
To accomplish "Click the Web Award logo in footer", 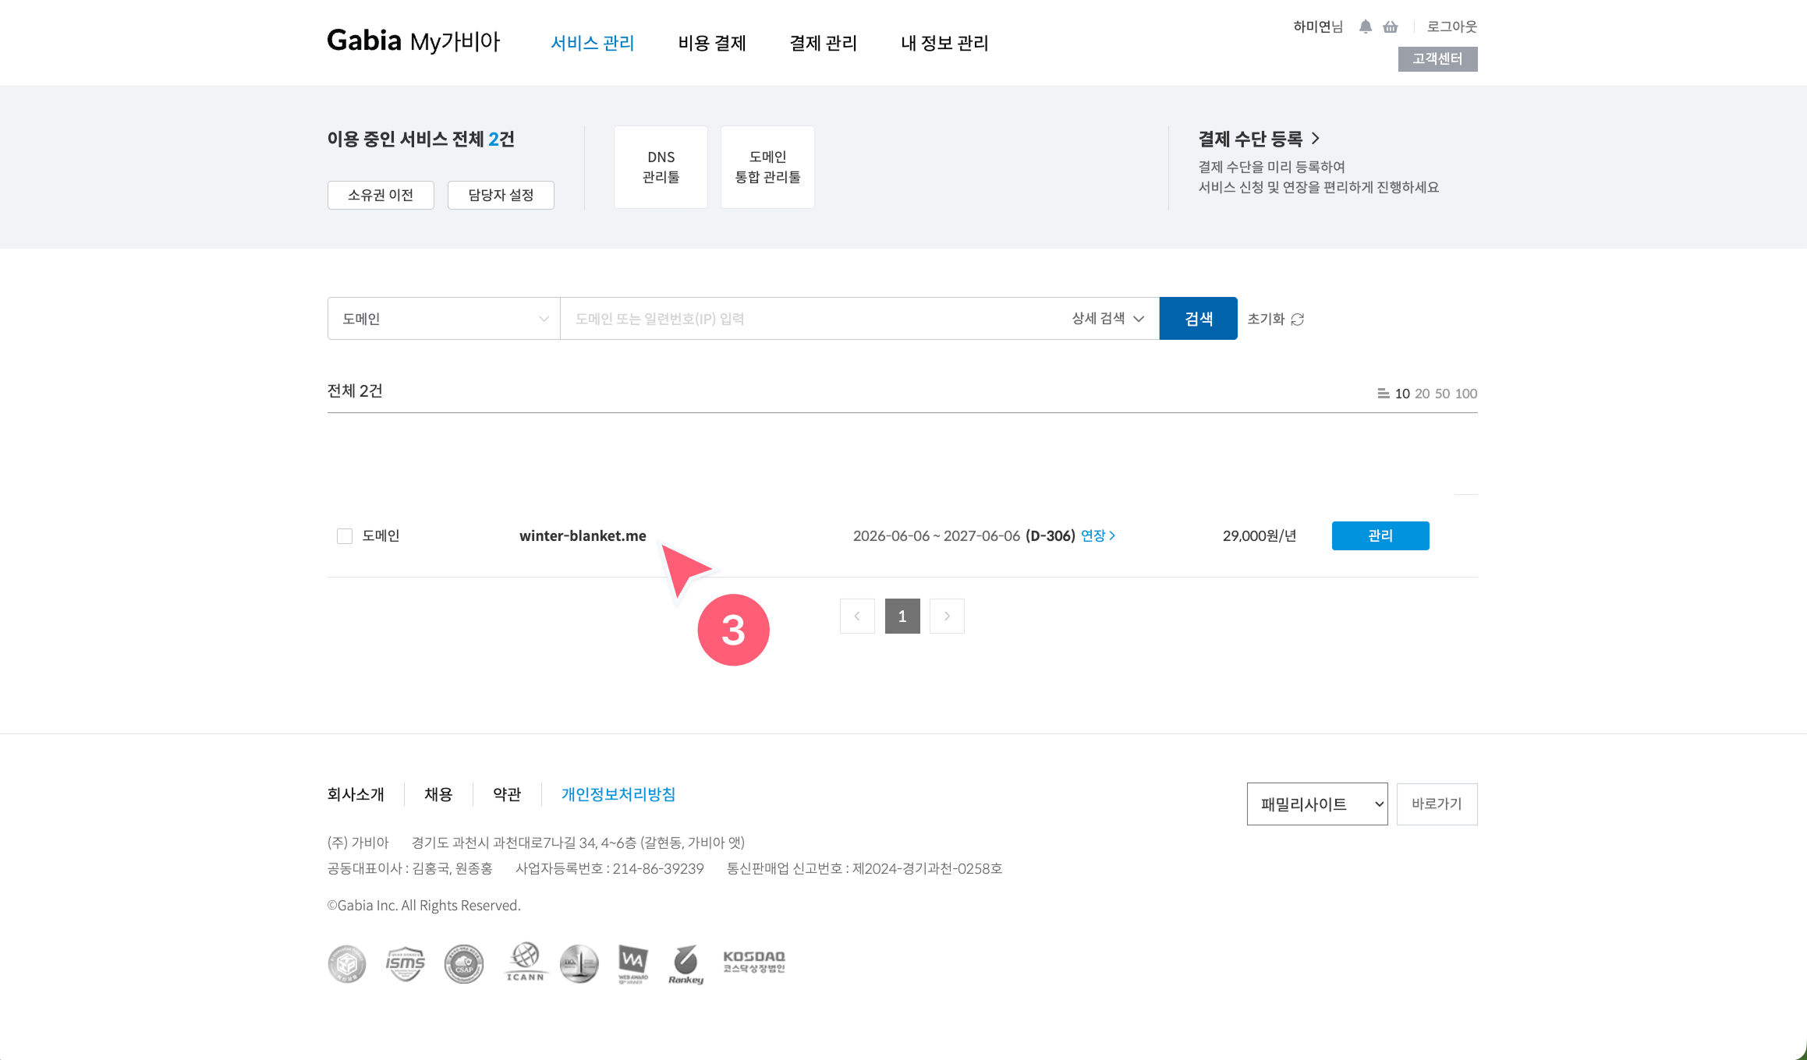I will pos(633,964).
